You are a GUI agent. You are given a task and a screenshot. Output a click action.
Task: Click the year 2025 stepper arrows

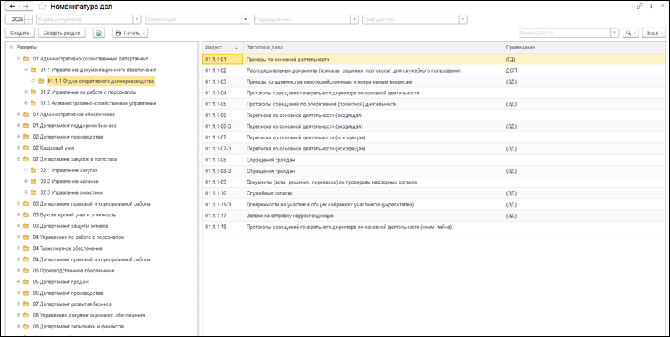coord(29,19)
